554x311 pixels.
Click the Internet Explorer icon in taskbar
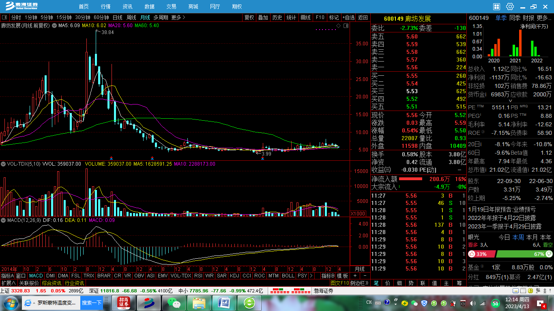pos(28,303)
